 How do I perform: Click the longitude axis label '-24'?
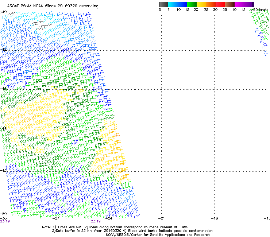pos(109,218)
